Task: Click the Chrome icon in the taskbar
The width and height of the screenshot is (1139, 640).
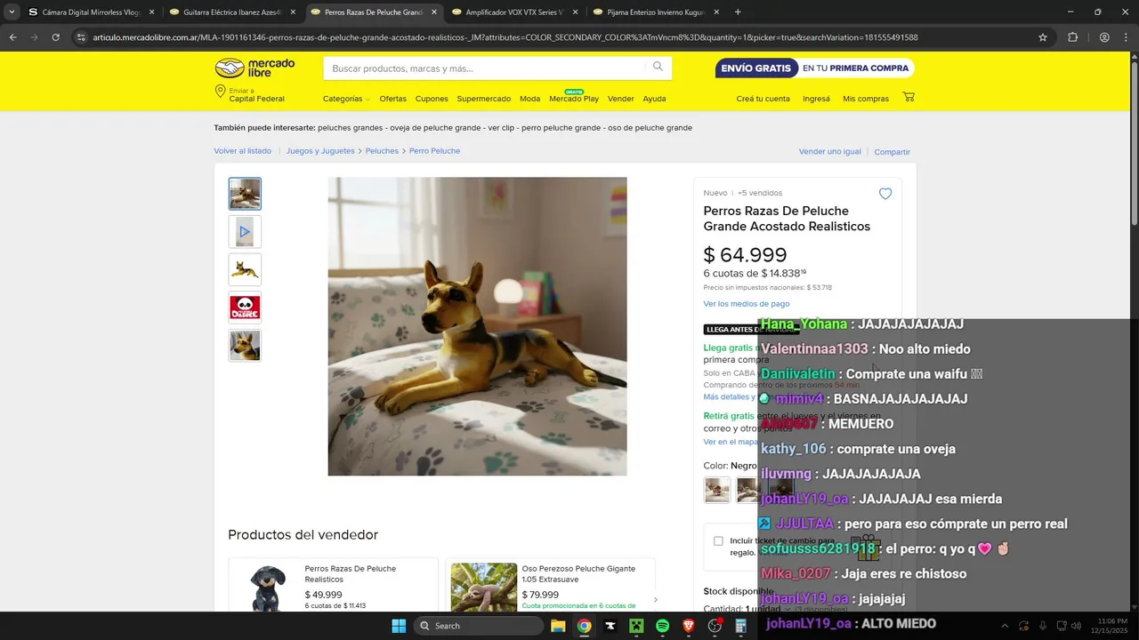Action: click(584, 626)
